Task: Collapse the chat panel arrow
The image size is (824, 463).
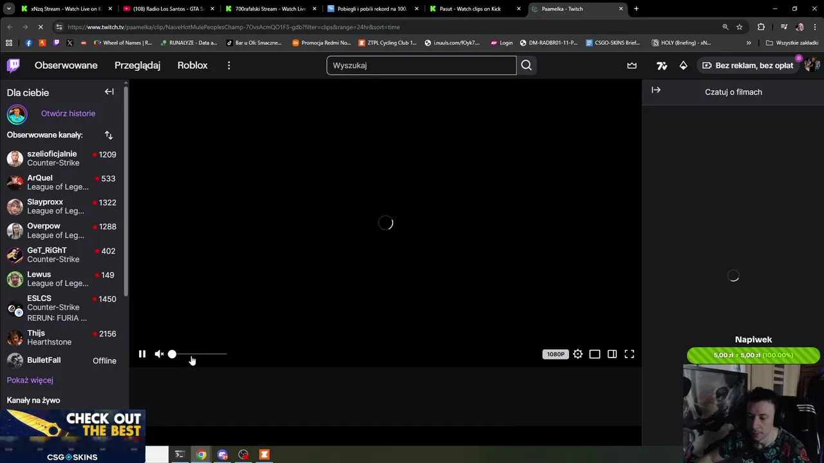Action: point(656,91)
